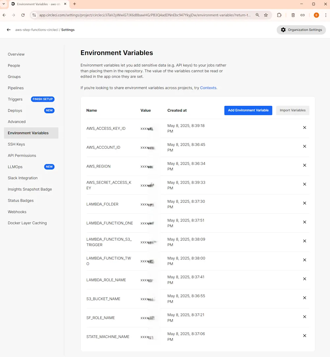Viewport: 330px width, 357px height.
Task: Click the trash icon in the browser toolbar
Action: (293, 15)
